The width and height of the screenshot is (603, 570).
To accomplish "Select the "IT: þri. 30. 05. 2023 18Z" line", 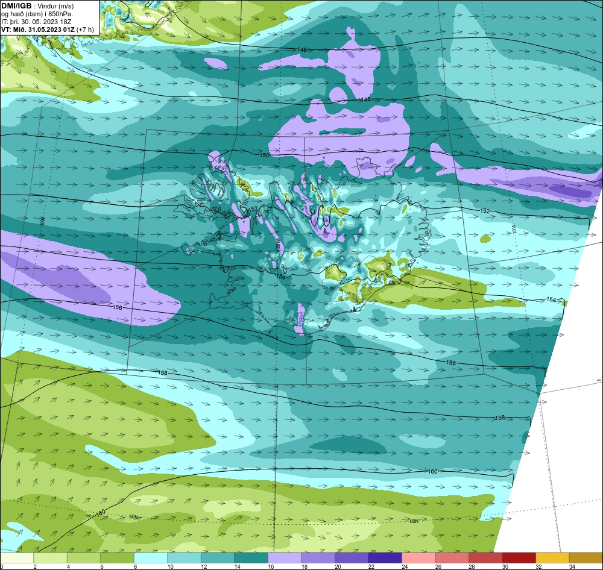I will [36, 22].
